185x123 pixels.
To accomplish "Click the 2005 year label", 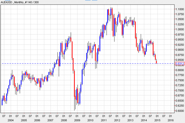I will coord(24,120).
